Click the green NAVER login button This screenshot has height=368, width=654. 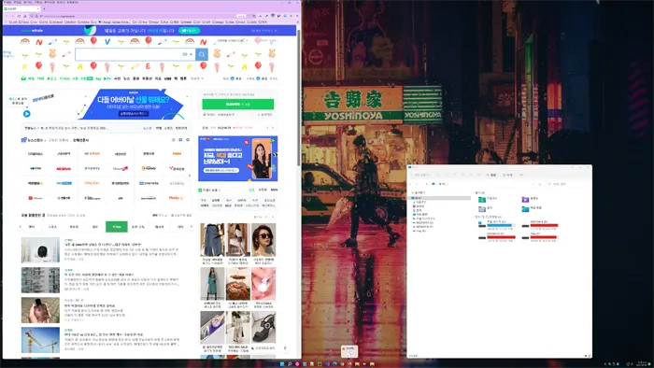(x=237, y=105)
